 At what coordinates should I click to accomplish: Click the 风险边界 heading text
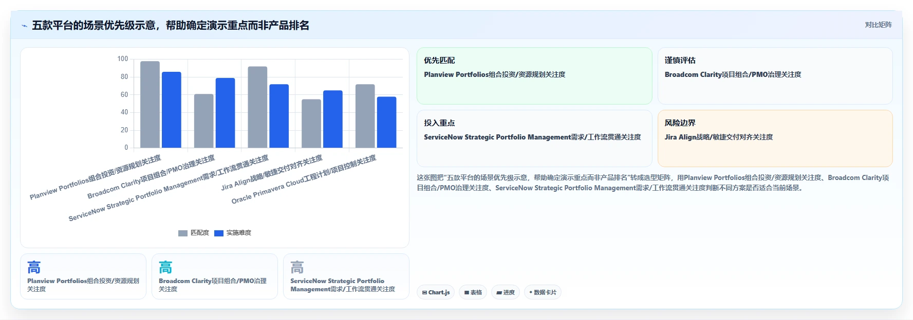click(680, 123)
